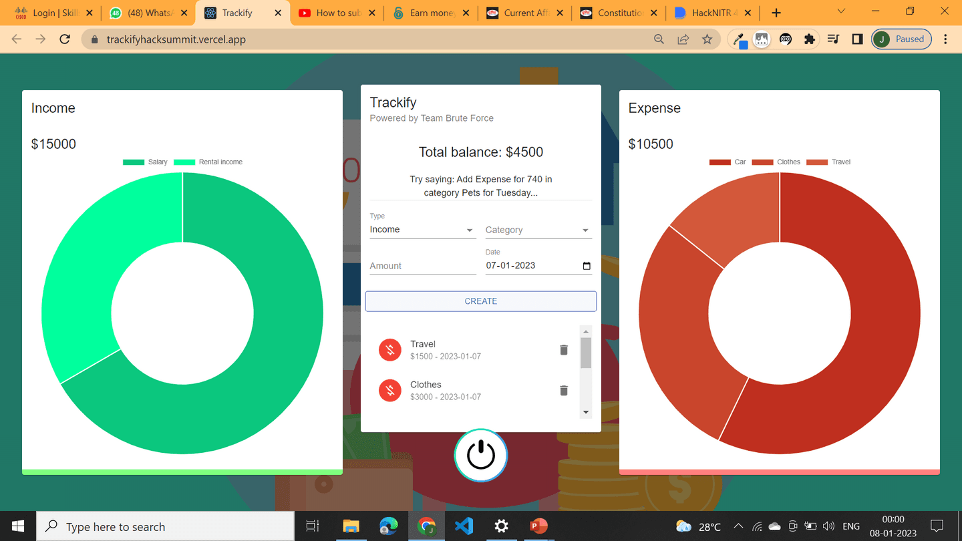Click transaction list scroll up arrow
The height and width of the screenshot is (541, 962).
586,332
